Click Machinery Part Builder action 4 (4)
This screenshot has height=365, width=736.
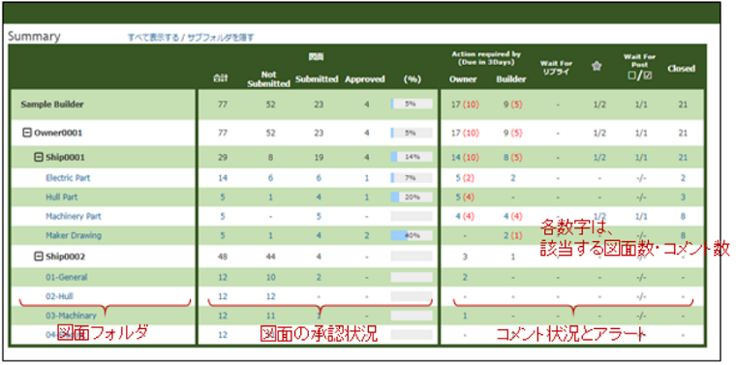pos(512,216)
